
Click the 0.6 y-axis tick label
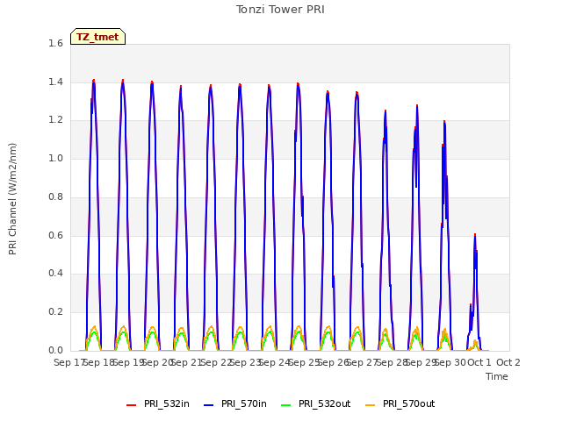[55, 235]
